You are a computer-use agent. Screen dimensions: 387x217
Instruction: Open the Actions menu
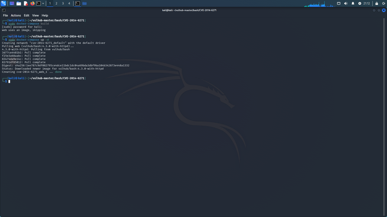(x=16, y=15)
